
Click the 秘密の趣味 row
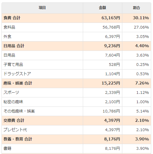pos(76,102)
